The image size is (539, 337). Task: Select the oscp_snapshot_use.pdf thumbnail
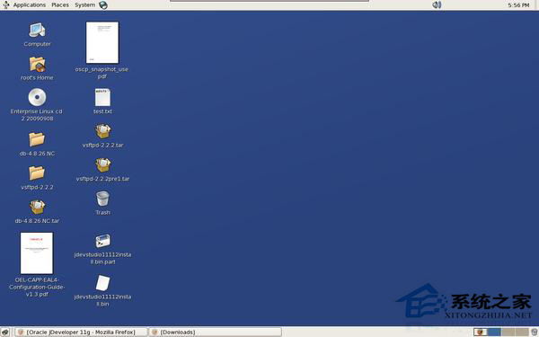point(102,42)
